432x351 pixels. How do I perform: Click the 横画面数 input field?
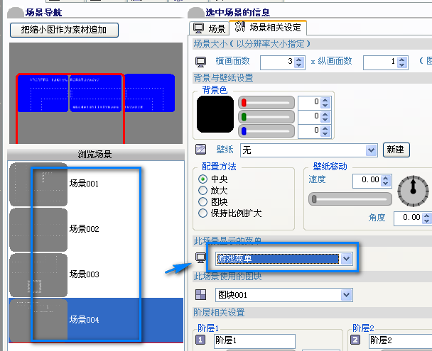pyautogui.click(x=277, y=62)
